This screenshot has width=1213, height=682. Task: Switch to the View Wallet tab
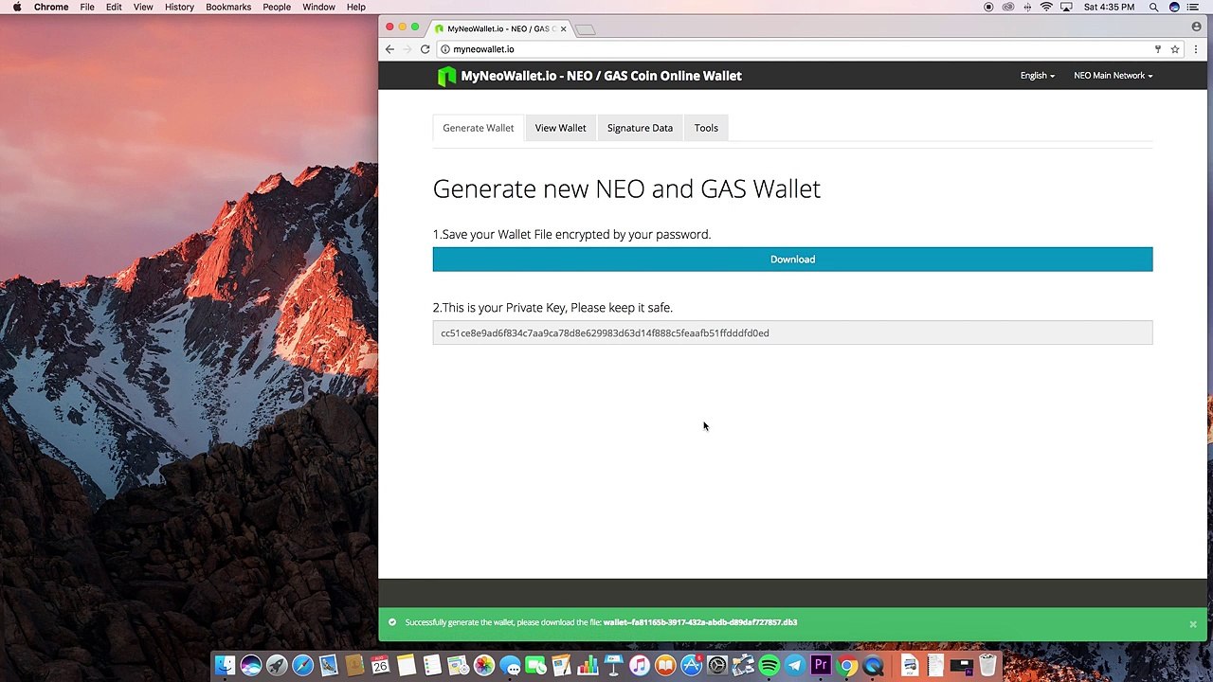[560, 128]
